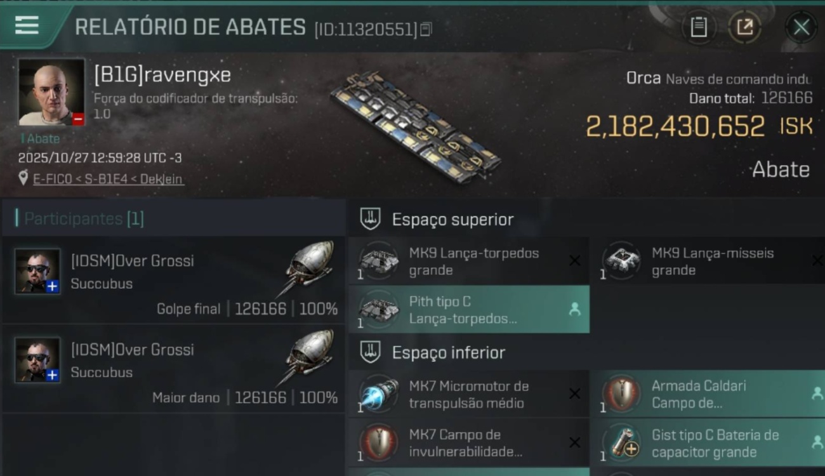
Task: Select MK7 Campo de invulnerabilidade module
Action: [469, 443]
